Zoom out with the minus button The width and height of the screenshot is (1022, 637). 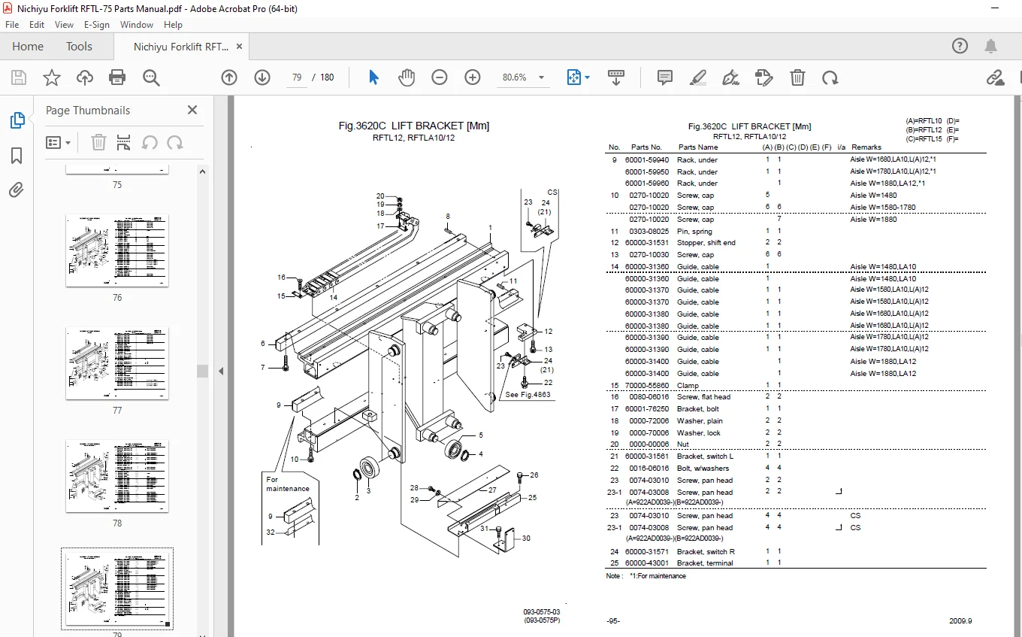[x=440, y=77]
